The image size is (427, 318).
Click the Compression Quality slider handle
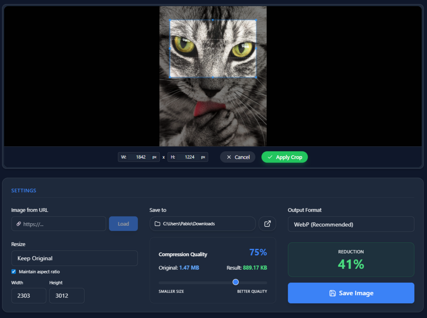click(x=235, y=282)
